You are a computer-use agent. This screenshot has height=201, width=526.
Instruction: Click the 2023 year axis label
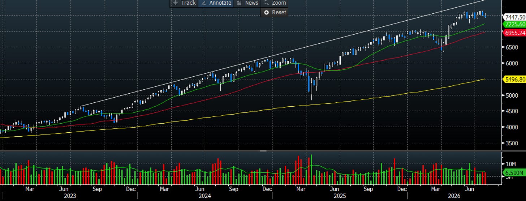pyautogui.click(x=70, y=196)
